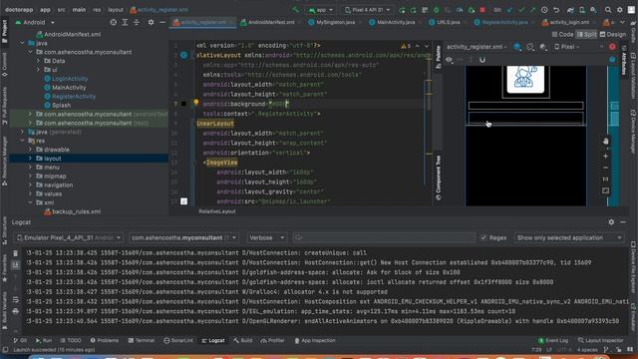The height and width of the screenshot is (359, 638).
Task: Click the Logcat search filter field
Action: (384, 237)
